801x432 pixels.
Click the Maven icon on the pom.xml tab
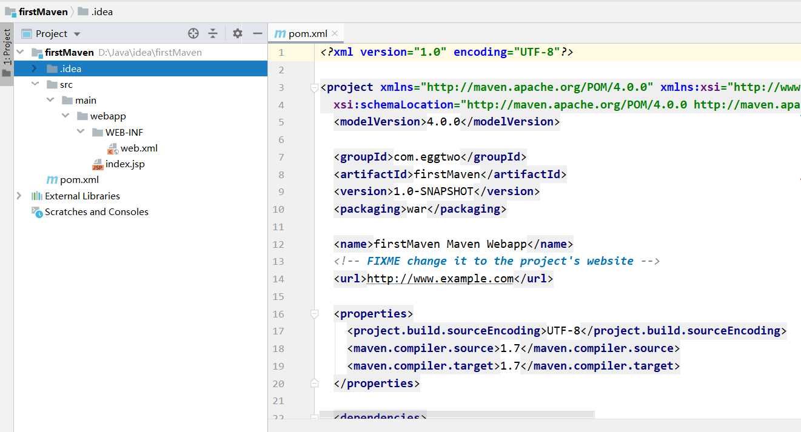(x=280, y=34)
